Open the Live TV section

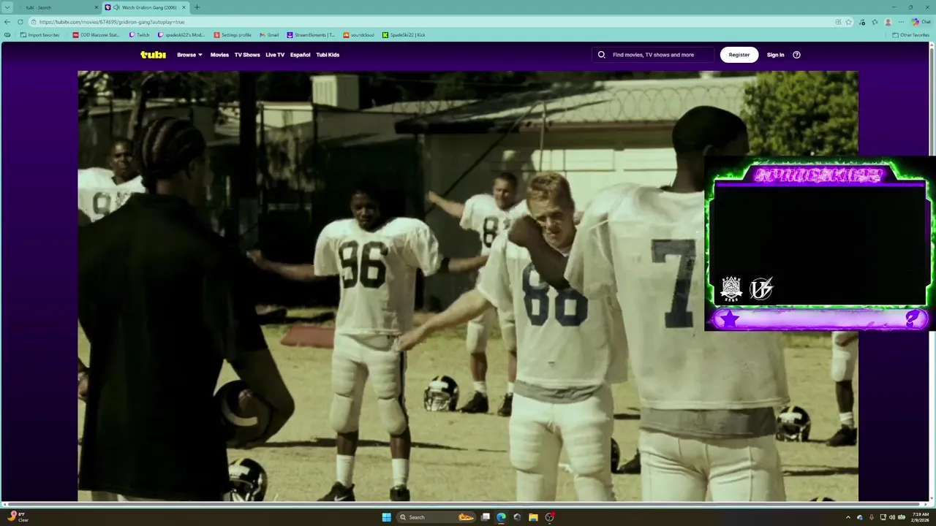[275, 55]
